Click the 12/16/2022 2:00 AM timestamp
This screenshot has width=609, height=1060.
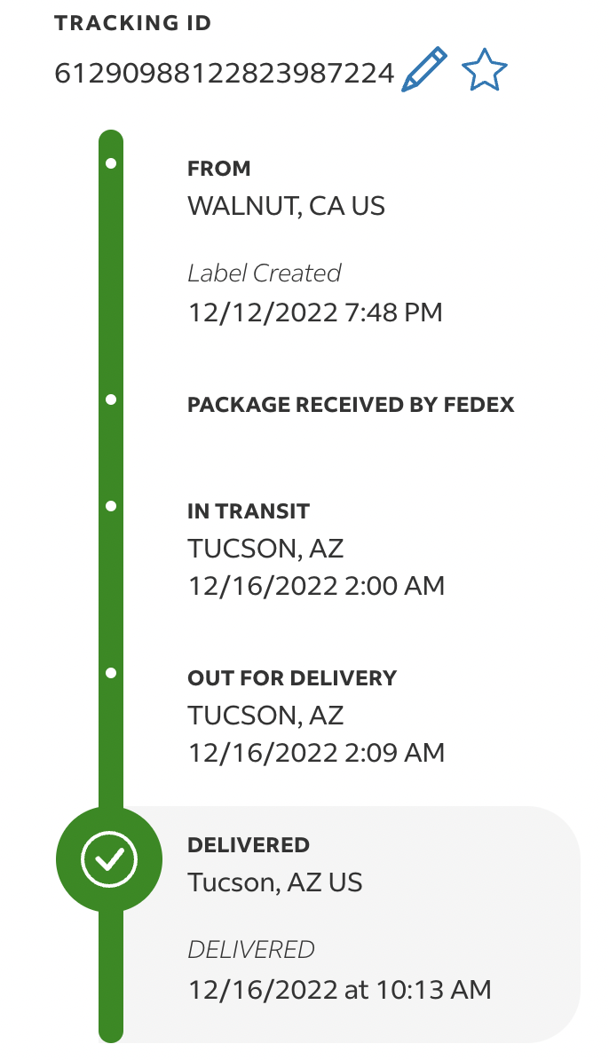click(x=316, y=586)
